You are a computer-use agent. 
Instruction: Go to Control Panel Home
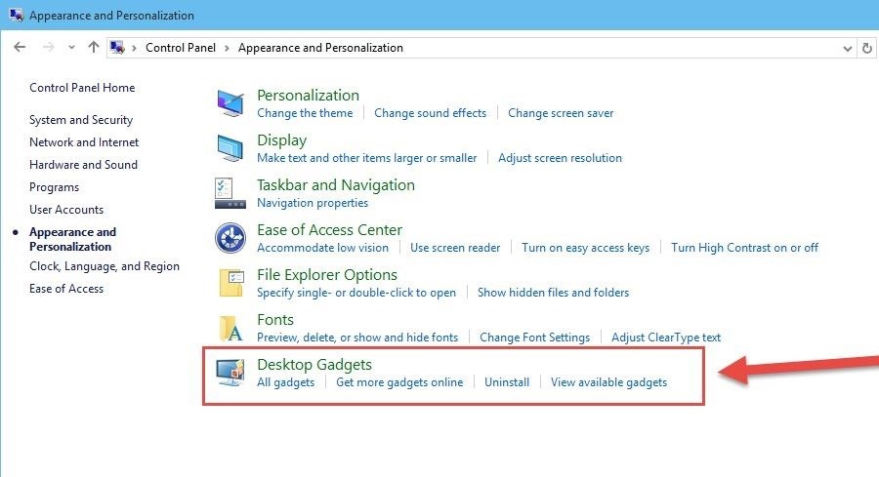[82, 88]
